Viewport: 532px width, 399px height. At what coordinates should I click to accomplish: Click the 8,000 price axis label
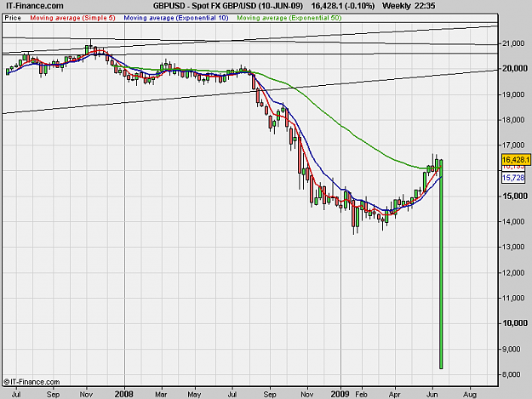pos(511,374)
